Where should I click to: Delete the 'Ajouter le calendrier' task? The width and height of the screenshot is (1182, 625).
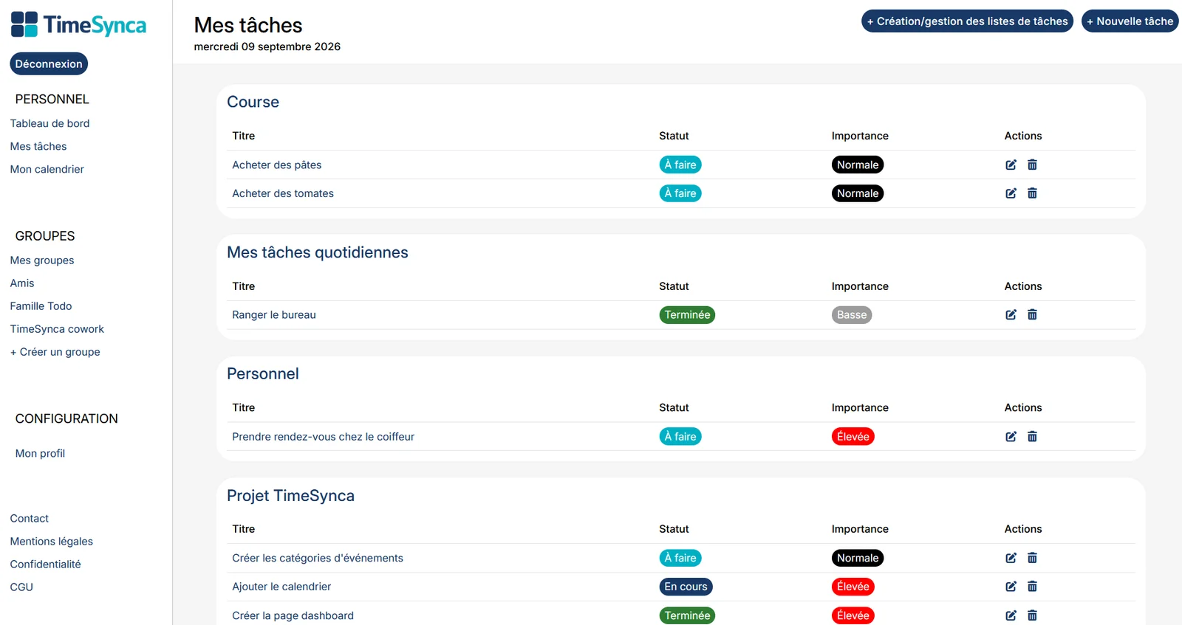point(1032,587)
